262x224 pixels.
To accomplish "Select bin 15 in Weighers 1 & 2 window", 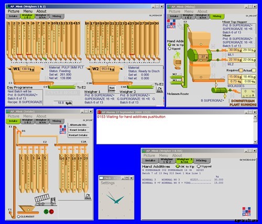I will pyautogui.click(x=78, y=40).
